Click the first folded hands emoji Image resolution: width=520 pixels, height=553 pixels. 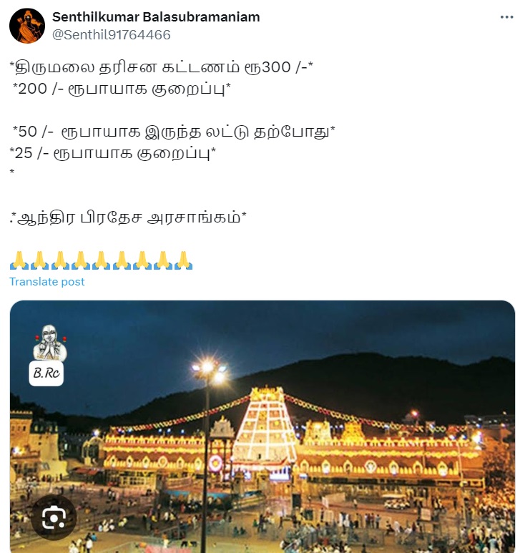(x=19, y=260)
